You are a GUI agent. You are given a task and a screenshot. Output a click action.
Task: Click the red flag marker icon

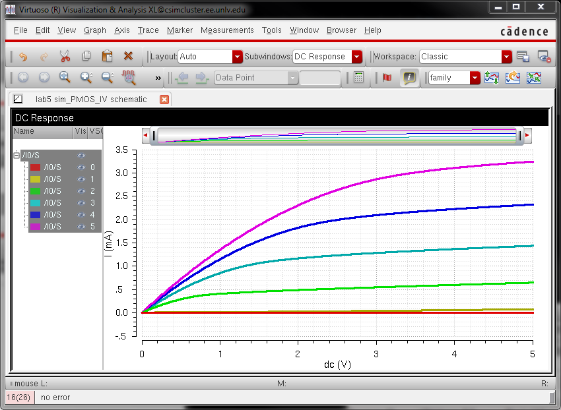[387, 78]
